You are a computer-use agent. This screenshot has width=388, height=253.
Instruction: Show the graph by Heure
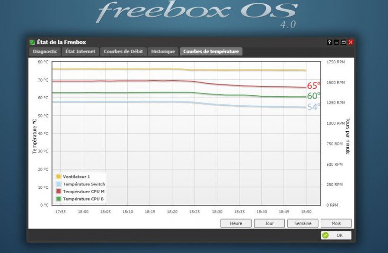click(x=236, y=223)
